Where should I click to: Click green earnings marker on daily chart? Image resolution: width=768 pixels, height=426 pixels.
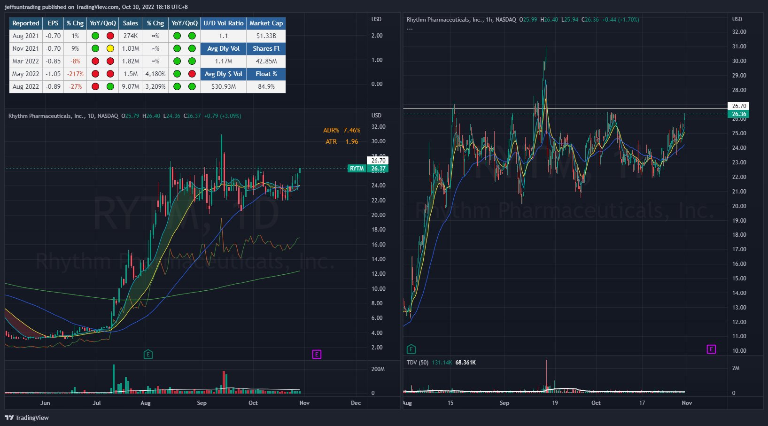tap(148, 354)
